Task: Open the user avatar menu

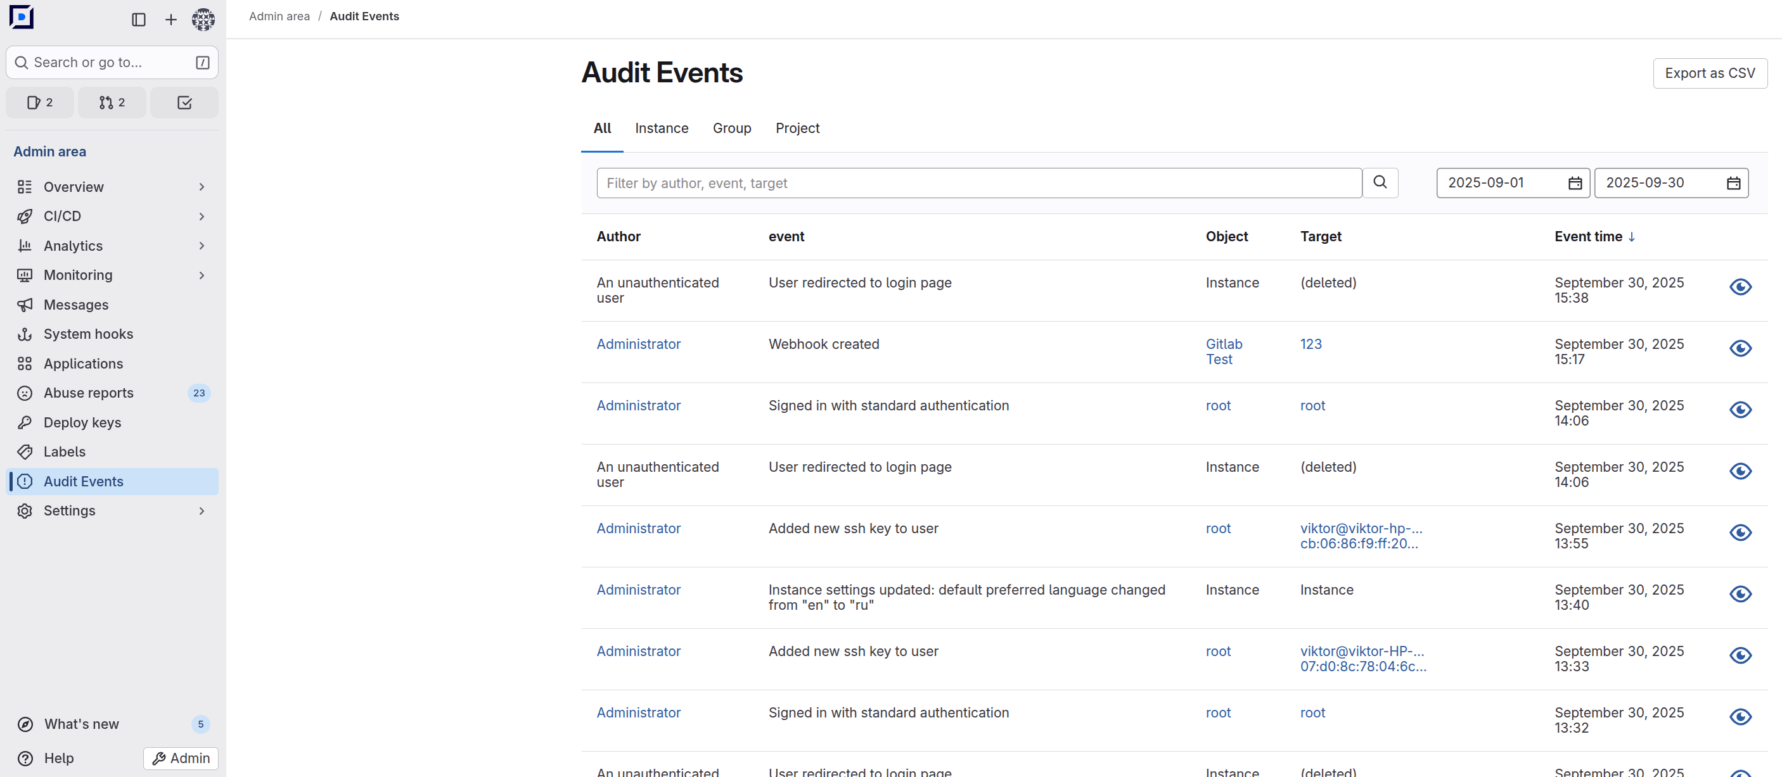Action: [203, 20]
